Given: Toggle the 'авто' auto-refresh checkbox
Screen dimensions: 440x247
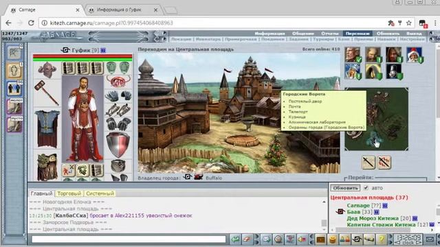Looking at the screenshot, I should [366, 188].
